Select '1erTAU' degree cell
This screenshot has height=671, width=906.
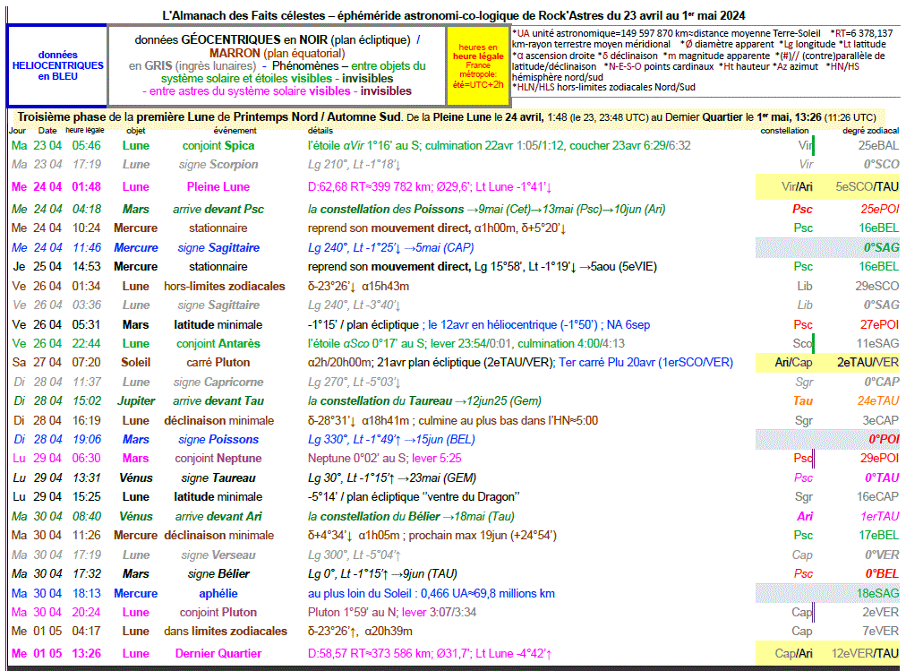[880, 516]
